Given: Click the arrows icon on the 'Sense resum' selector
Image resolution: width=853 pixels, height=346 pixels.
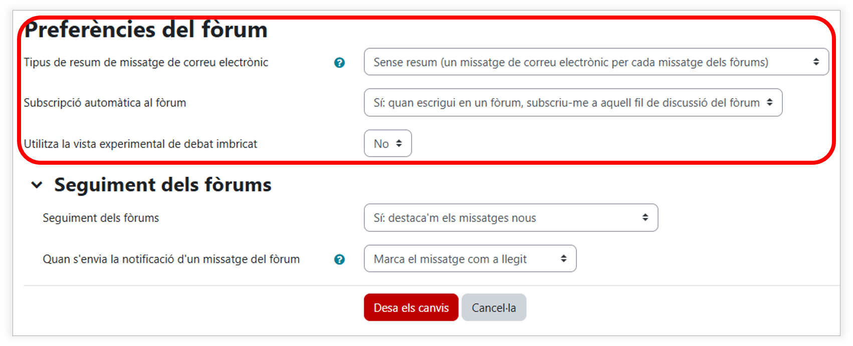Looking at the screenshot, I should tap(816, 62).
